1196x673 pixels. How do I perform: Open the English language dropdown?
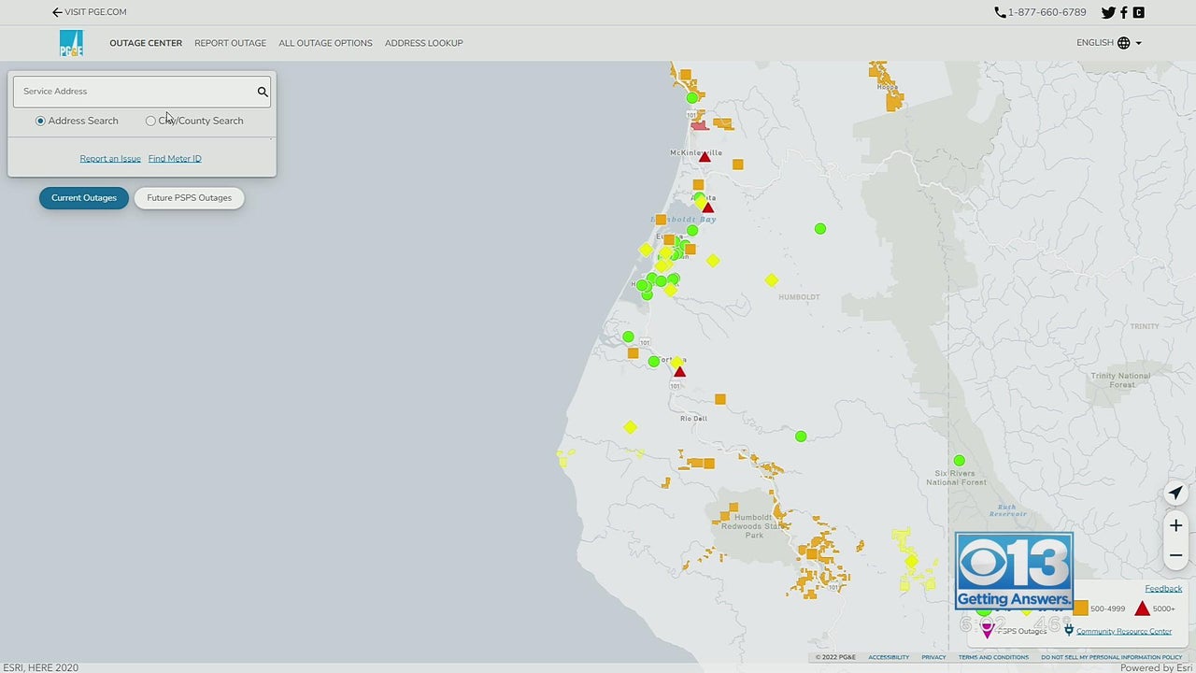pyautogui.click(x=1108, y=43)
